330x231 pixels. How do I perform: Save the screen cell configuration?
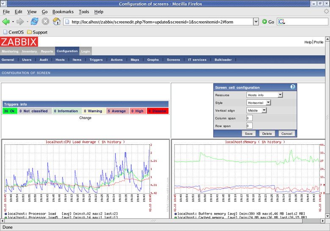[248, 133]
